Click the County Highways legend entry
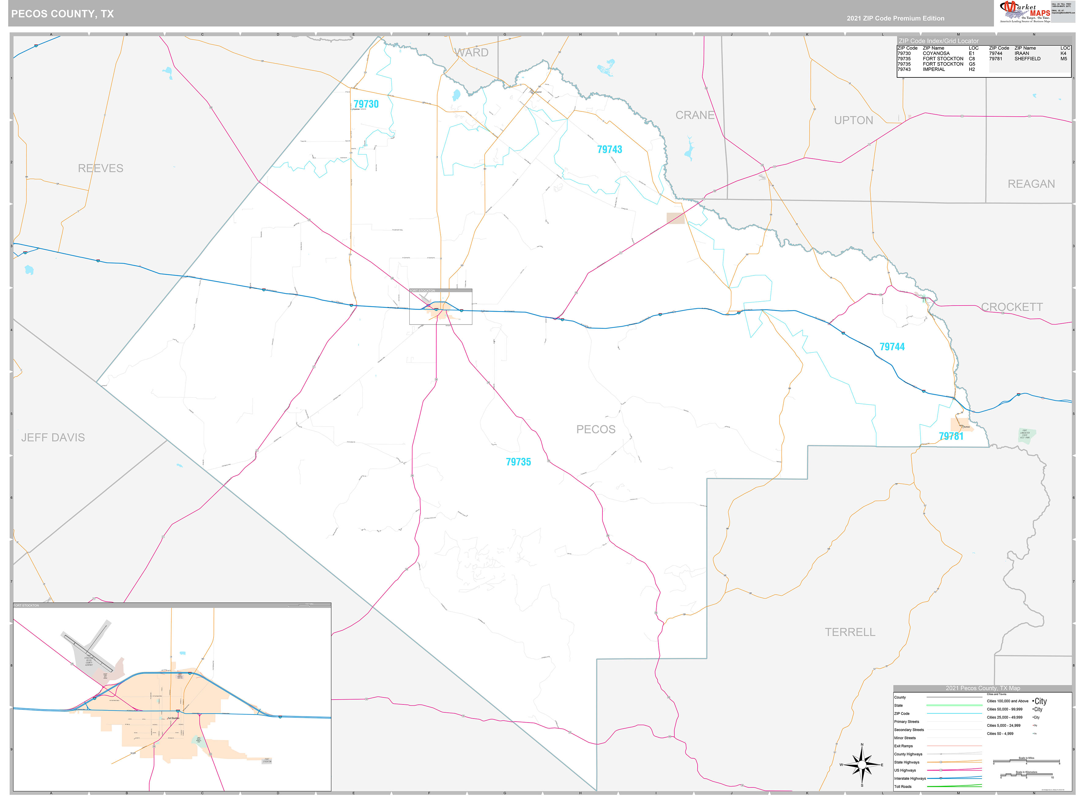 (x=908, y=754)
